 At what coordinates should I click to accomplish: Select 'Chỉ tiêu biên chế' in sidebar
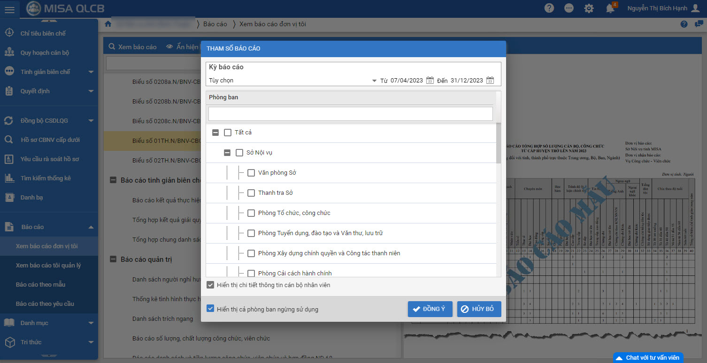point(43,33)
